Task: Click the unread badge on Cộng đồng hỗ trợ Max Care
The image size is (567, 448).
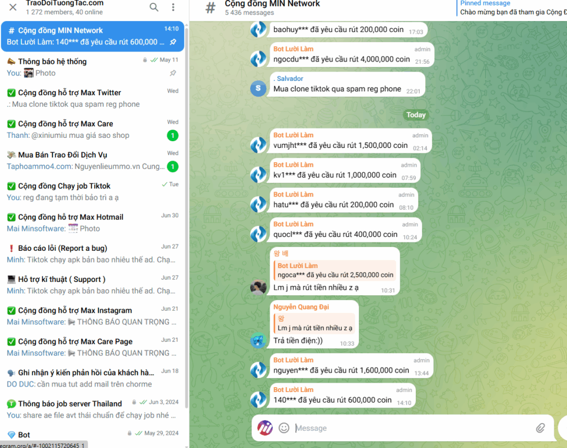Action: tap(173, 136)
